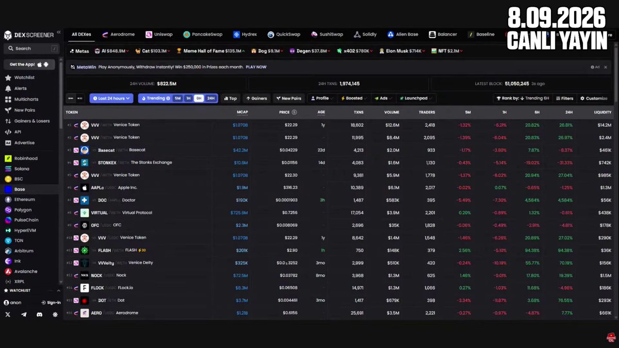The width and height of the screenshot is (619, 348).
Task: Open Rank by Trending 6H dropdown
Action: [x=523, y=98]
